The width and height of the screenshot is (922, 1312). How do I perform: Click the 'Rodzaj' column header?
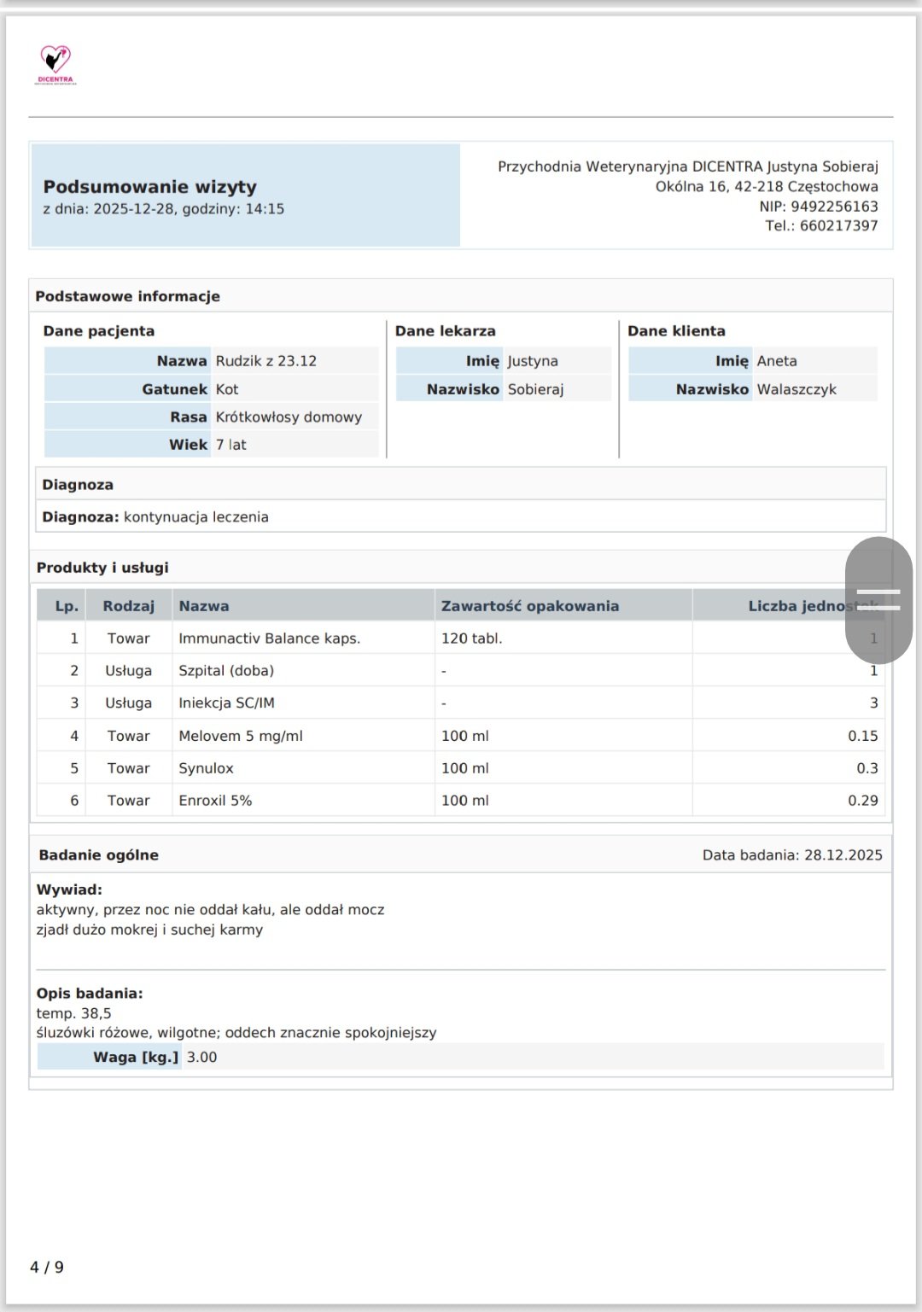click(129, 606)
